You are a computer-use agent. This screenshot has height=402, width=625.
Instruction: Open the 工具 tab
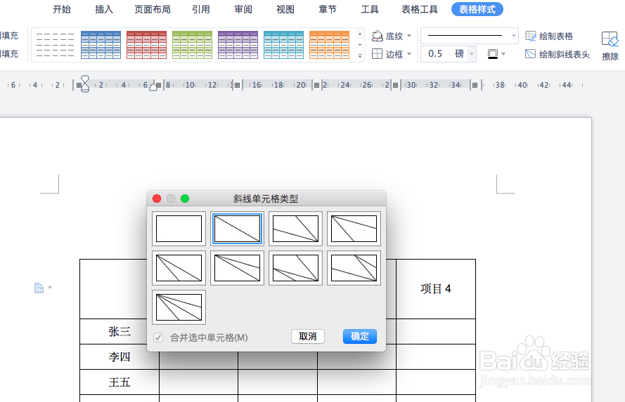click(x=370, y=9)
